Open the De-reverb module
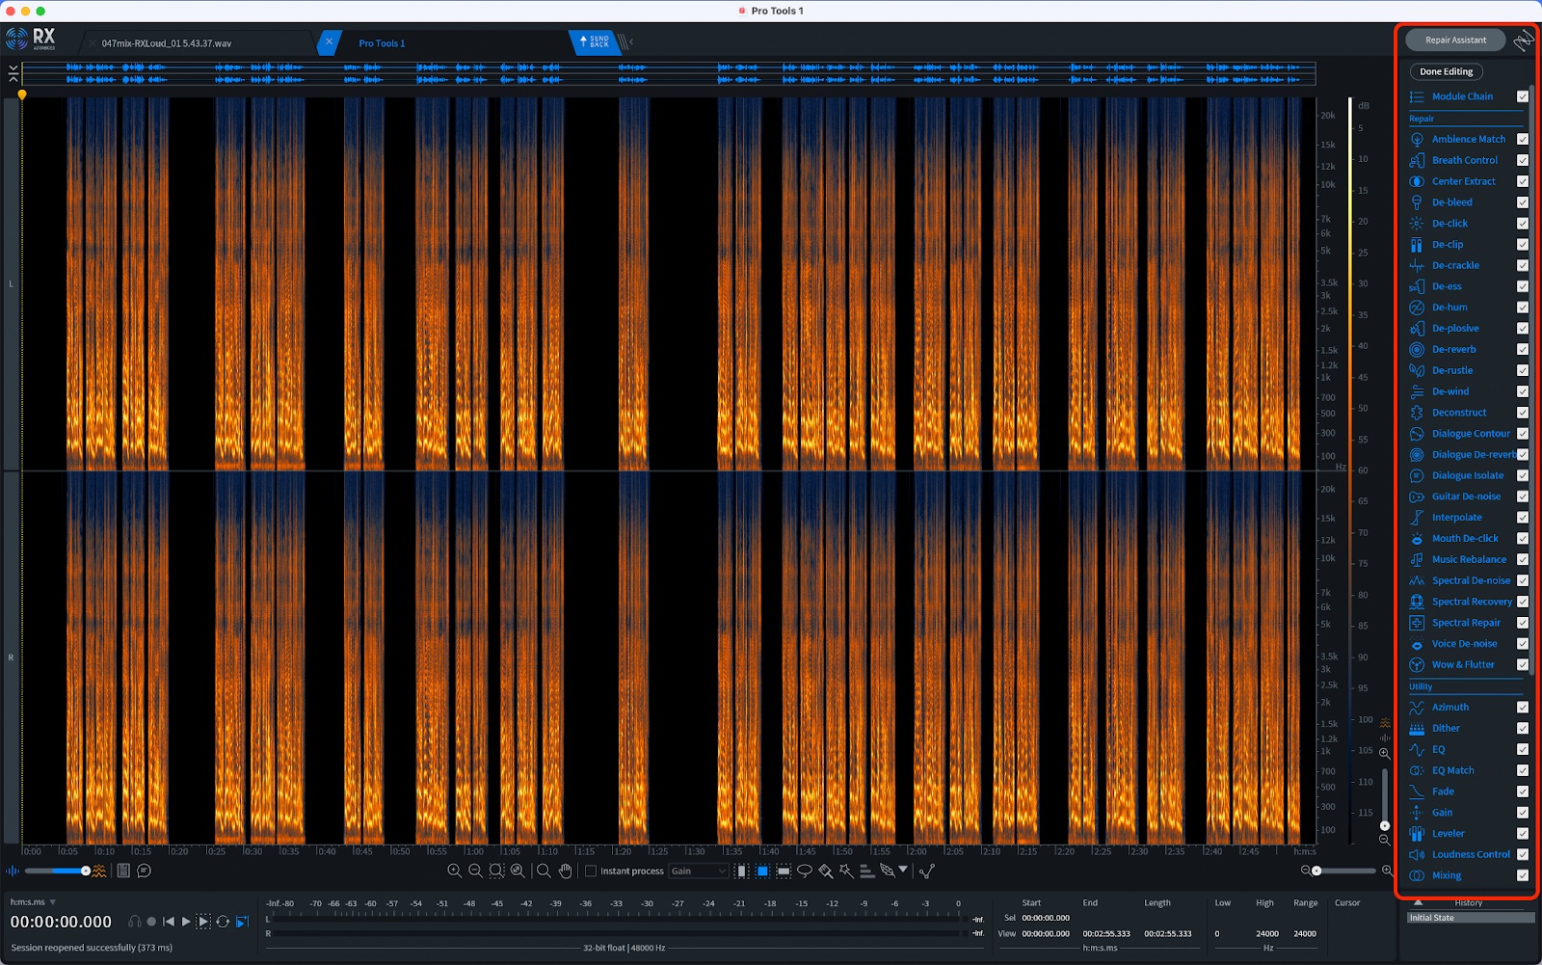The image size is (1542, 965). tap(1453, 350)
